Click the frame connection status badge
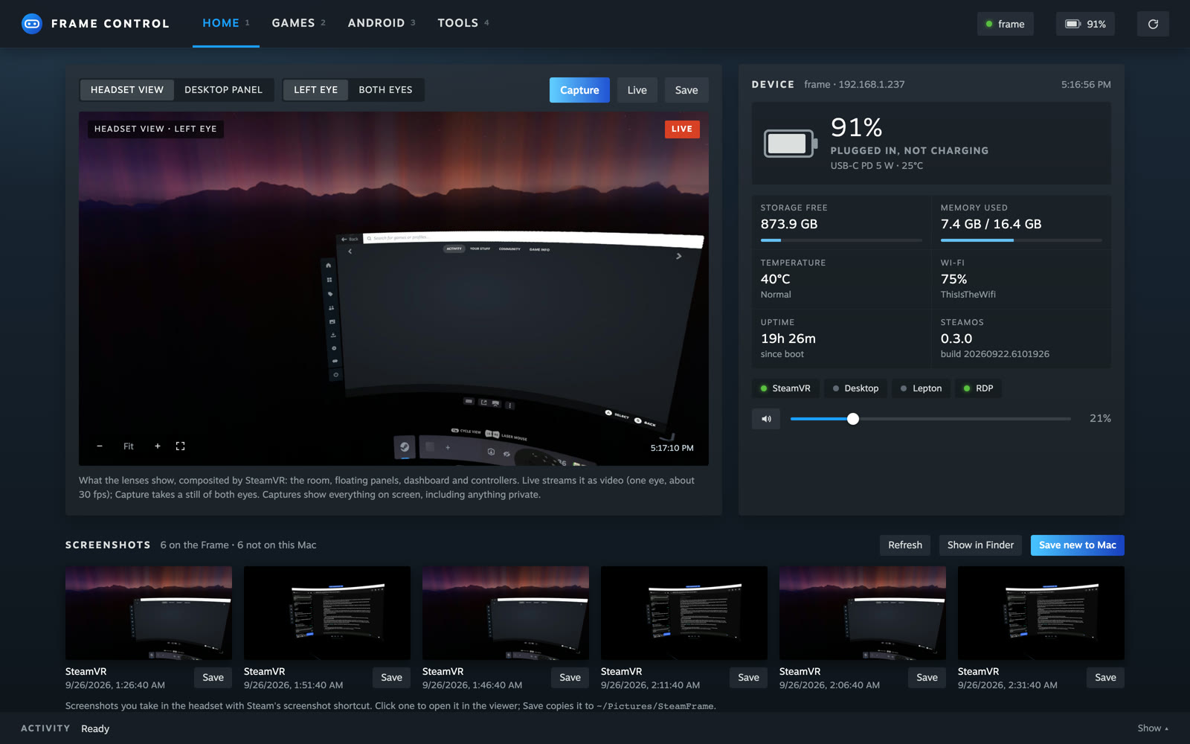This screenshot has height=744, width=1190. 1005,24
